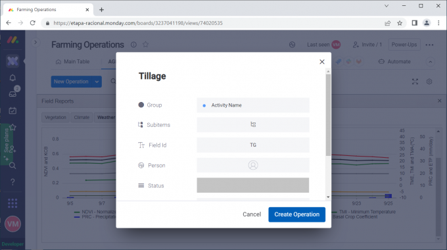Open the Chrome three-dots menu
Screen dimensions: 447x250
pyautogui.click(x=438, y=23)
